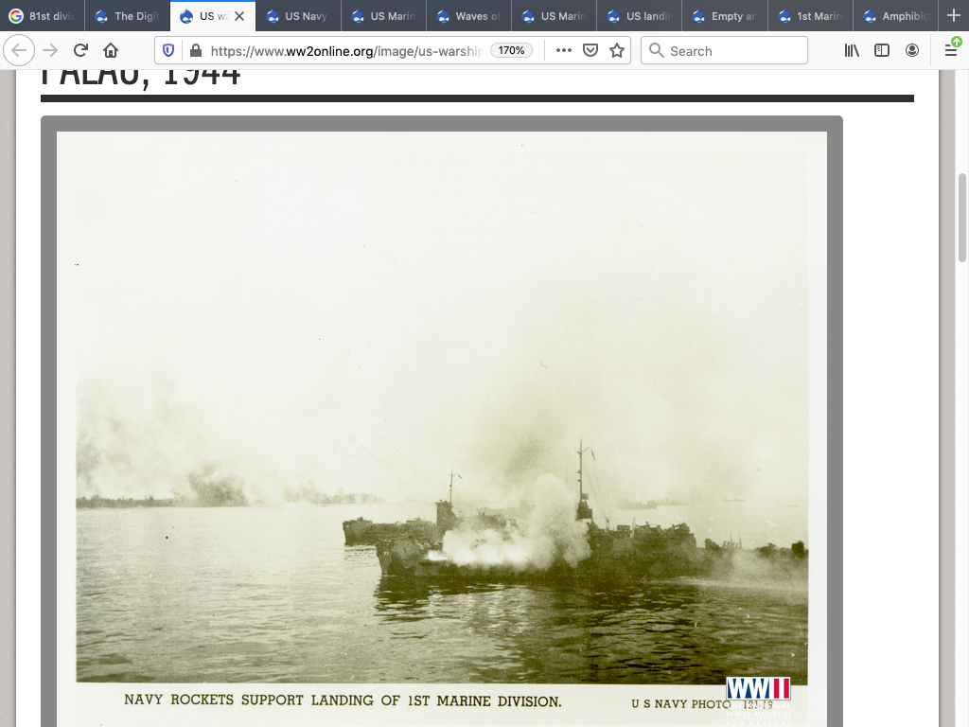Open a new browser tab
The height and width of the screenshot is (727, 969).
click(x=953, y=16)
